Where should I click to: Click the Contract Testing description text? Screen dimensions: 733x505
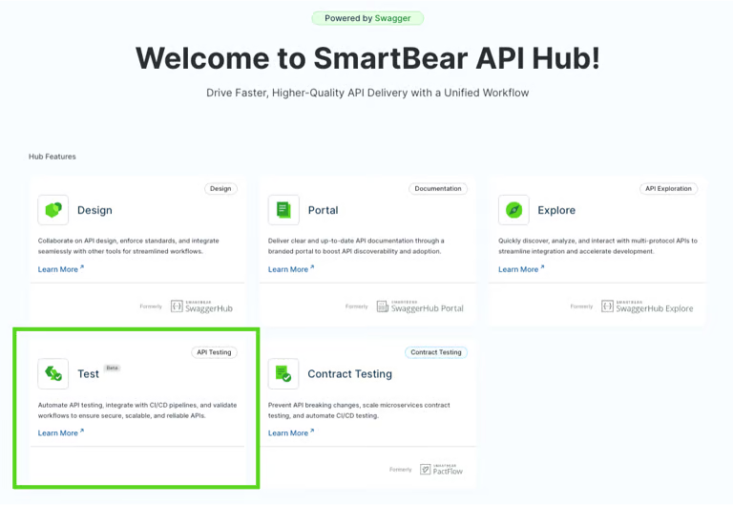(359, 410)
